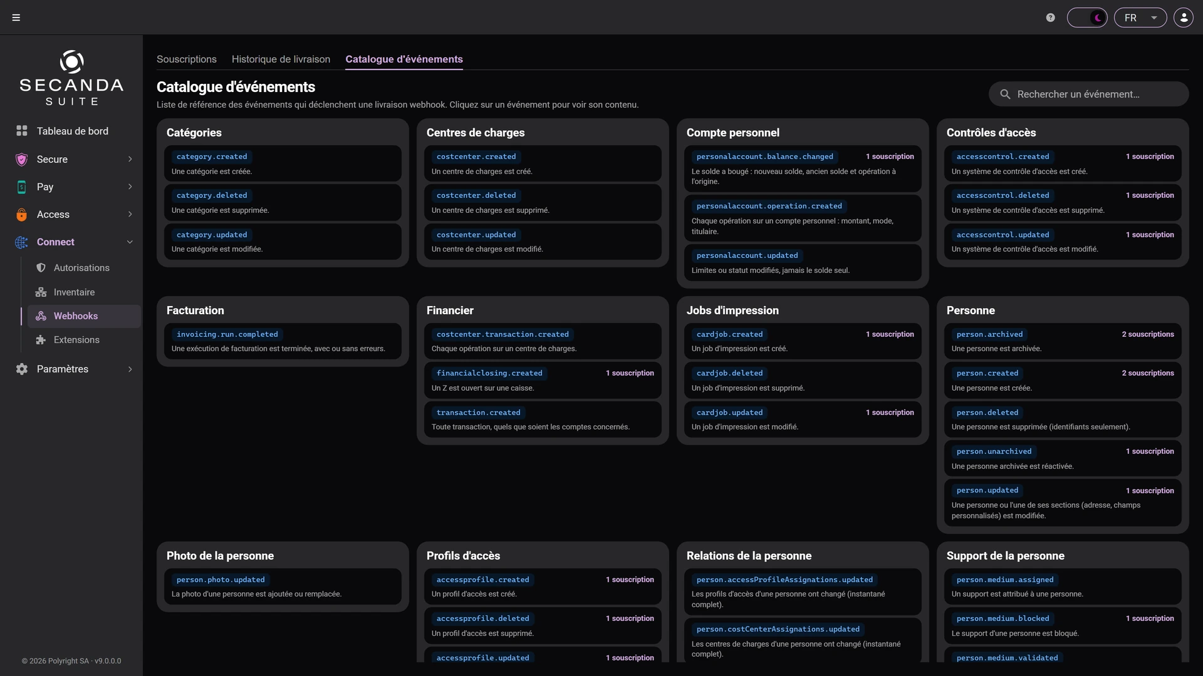
Task: Toggle the dark mode switch
Action: click(1087, 18)
